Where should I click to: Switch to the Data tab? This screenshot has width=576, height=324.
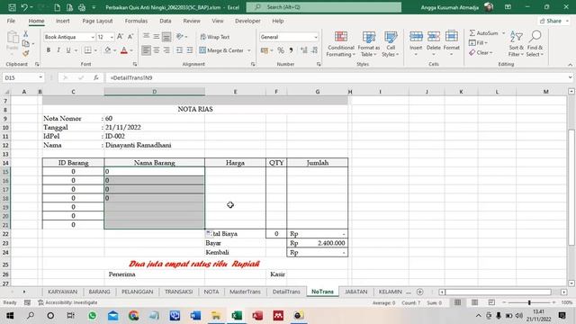[x=166, y=21]
